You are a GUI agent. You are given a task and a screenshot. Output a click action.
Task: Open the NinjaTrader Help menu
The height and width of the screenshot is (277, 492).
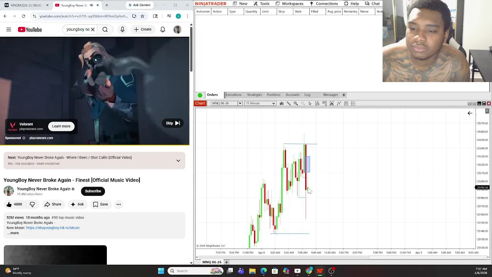(351, 3)
